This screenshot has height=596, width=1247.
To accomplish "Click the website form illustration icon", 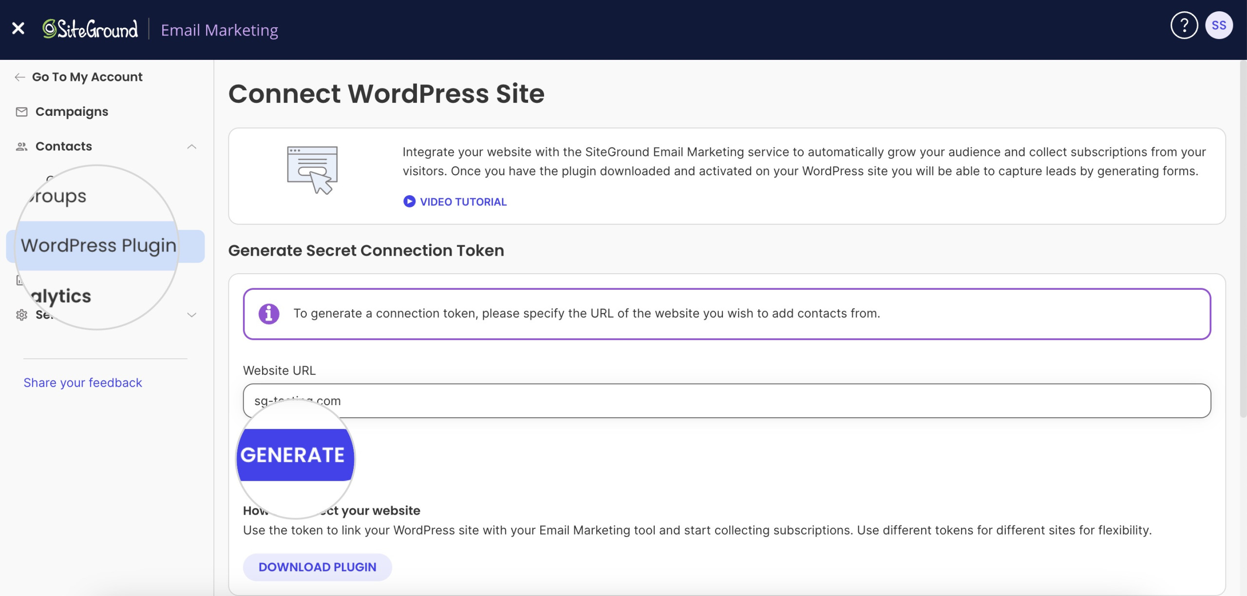I will point(312,170).
